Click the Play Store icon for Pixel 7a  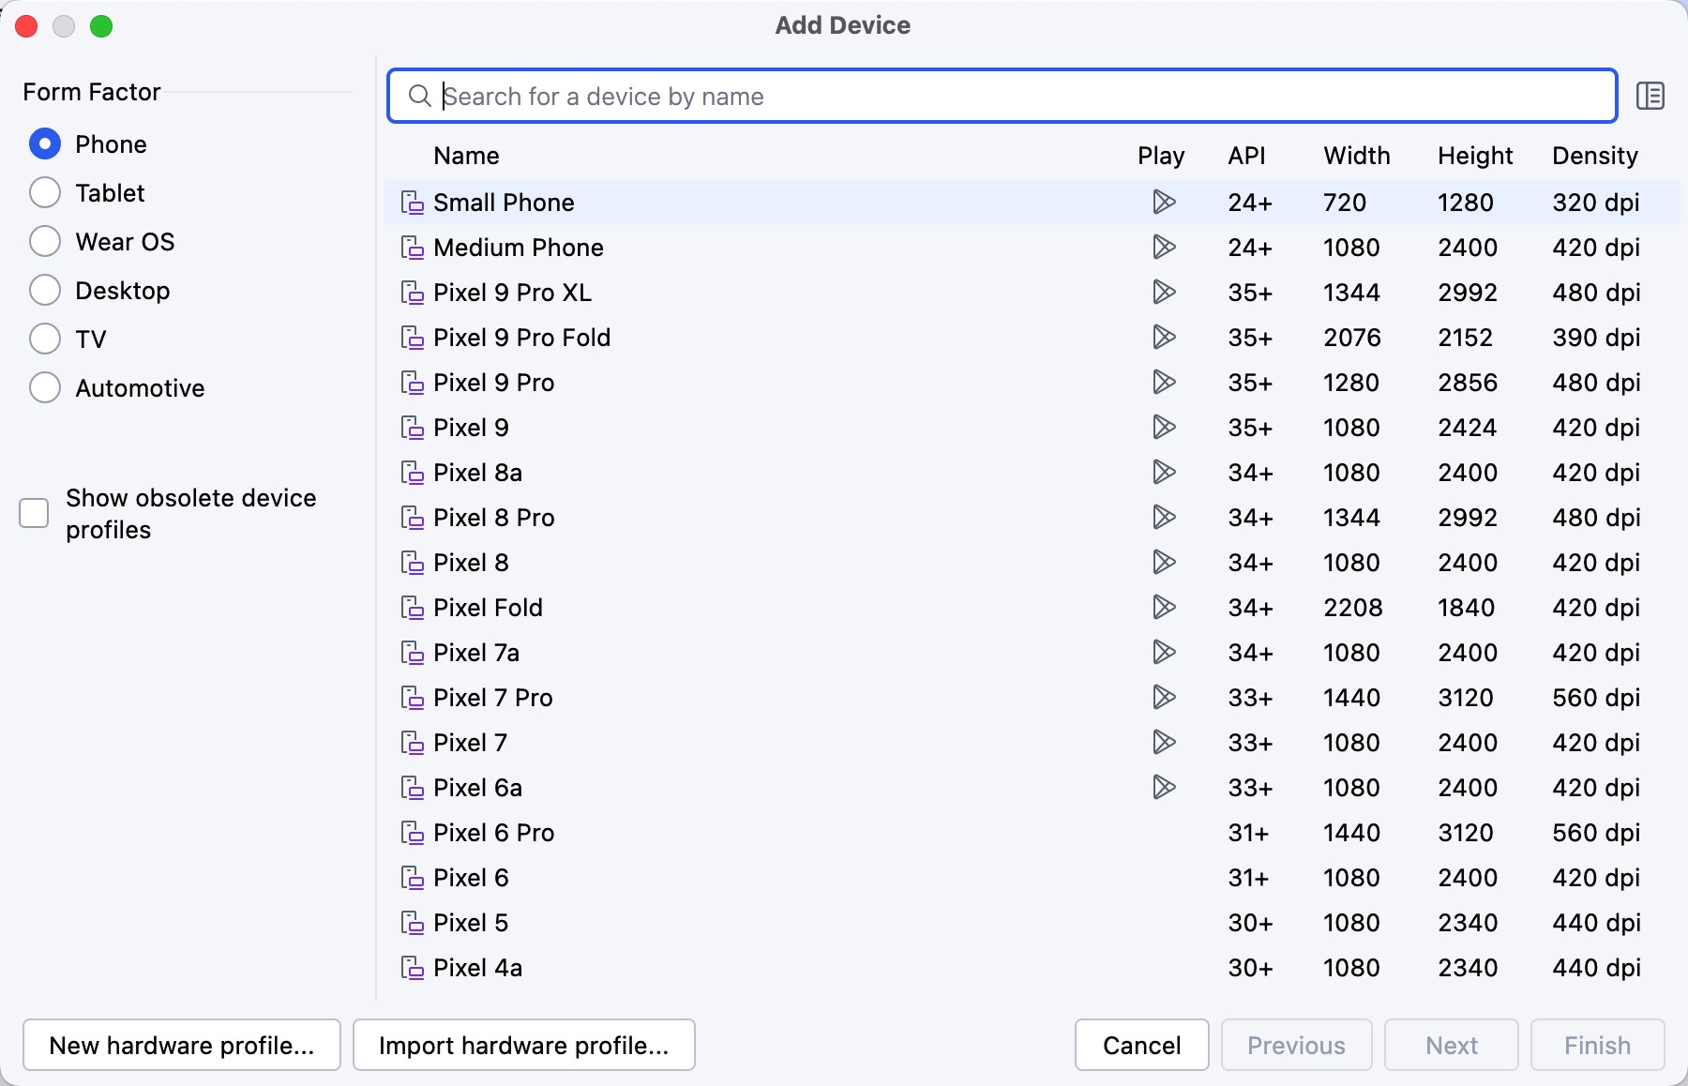pyautogui.click(x=1164, y=652)
